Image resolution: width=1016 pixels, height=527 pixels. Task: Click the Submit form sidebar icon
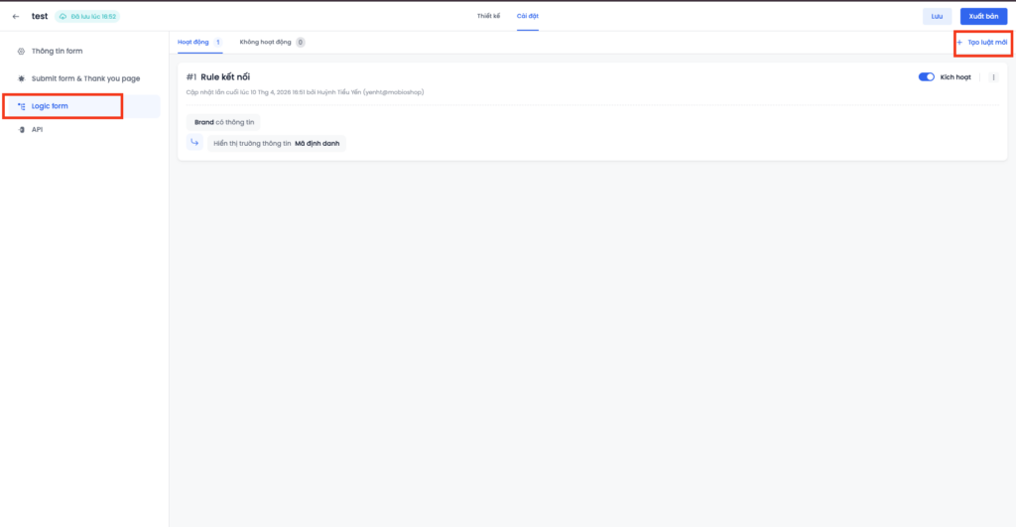pyautogui.click(x=22, y=77)
